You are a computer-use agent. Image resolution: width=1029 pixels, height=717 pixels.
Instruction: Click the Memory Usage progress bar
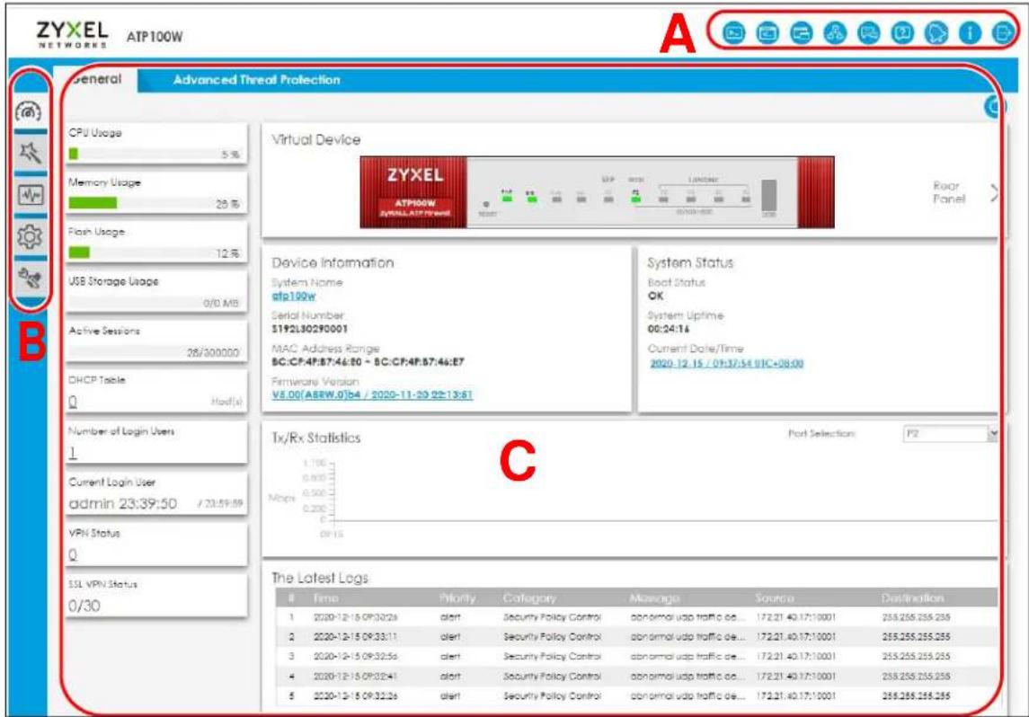pos(155,203)
